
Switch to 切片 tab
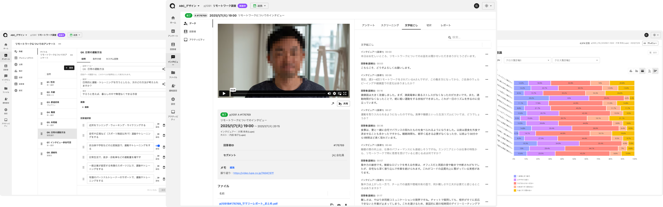click(429, 25)
